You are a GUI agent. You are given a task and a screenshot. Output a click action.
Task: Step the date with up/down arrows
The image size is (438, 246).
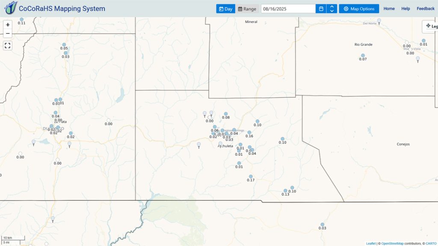coord(332,9)
